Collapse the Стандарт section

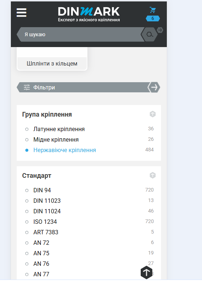click(x=153, y=175)
